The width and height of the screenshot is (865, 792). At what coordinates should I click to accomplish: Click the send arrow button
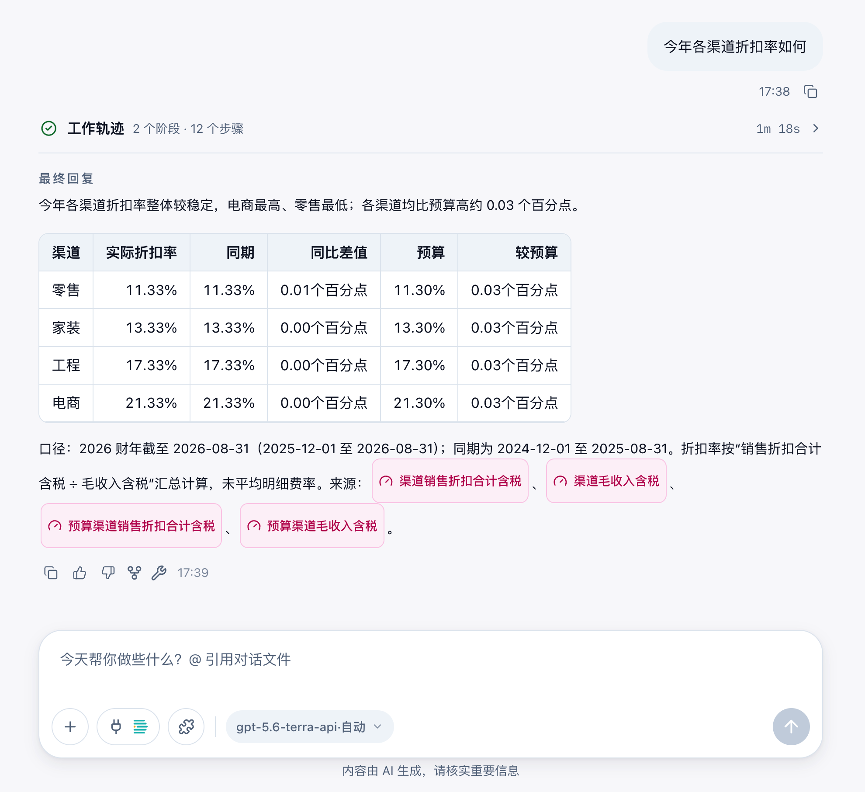coord(791,726)
